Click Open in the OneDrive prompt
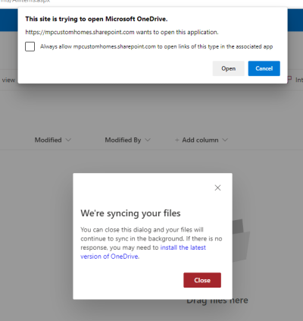This screenshot has width=303, height=321. pyautogui.click(x=229, y=68)
